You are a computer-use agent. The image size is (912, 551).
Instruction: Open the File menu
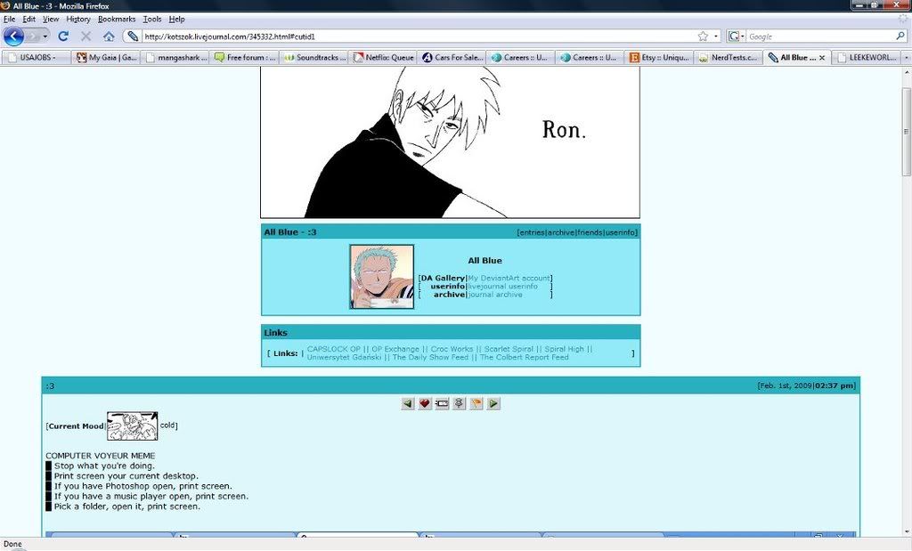[x=9, y=20]
